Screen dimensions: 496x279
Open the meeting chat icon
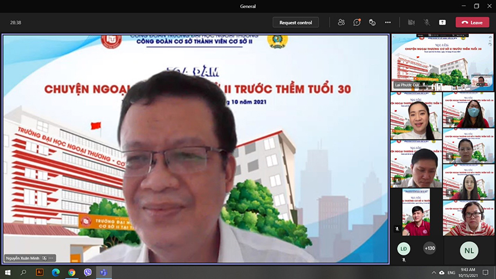pos(357,22)
